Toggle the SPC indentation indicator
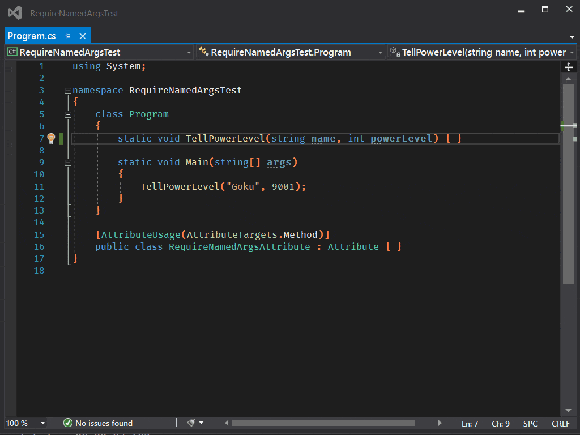This screenshot has height=435, width=580. click(x=530, y=424)
